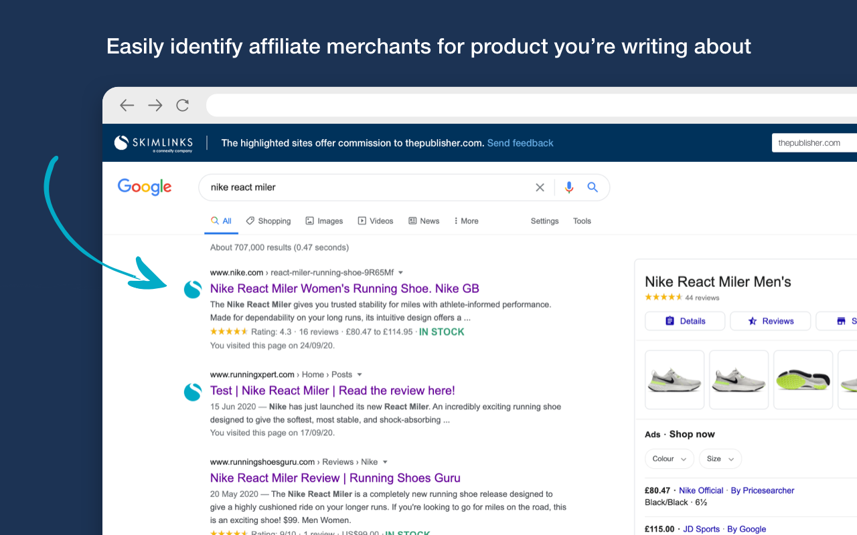Expand the runningshoesguru.com result options arrow
The height and width of the screenshot is (535, 857).
click(385, 462)
